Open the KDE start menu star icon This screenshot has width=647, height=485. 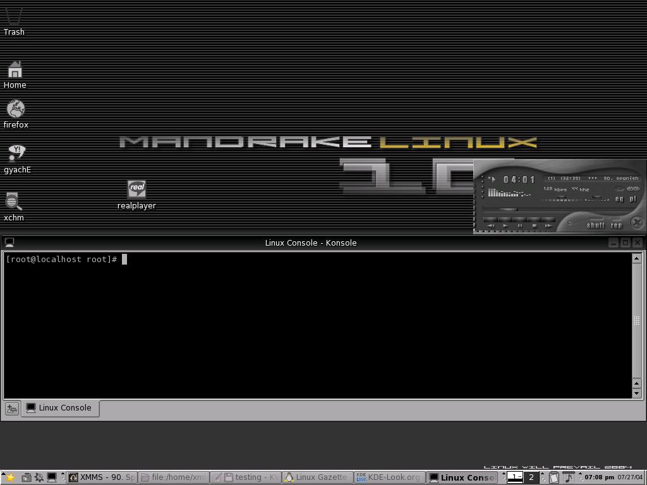(x=10, y=477)
